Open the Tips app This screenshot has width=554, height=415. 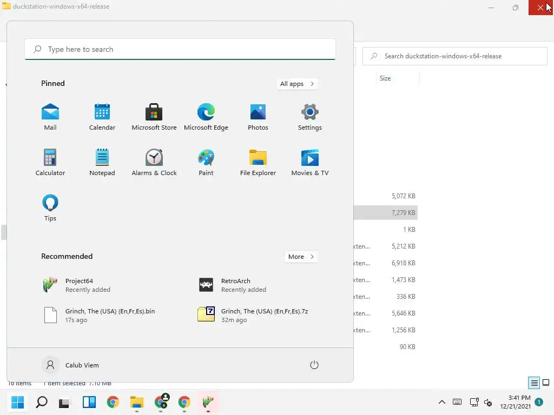[50, 208]
